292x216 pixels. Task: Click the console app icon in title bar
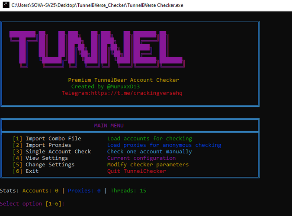coord(5,5)
